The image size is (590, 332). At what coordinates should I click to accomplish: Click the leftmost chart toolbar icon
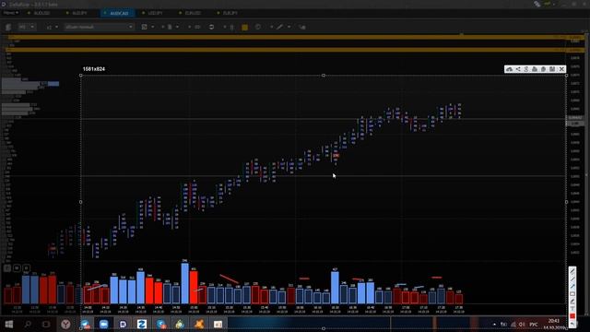click(x=8, y=27)
